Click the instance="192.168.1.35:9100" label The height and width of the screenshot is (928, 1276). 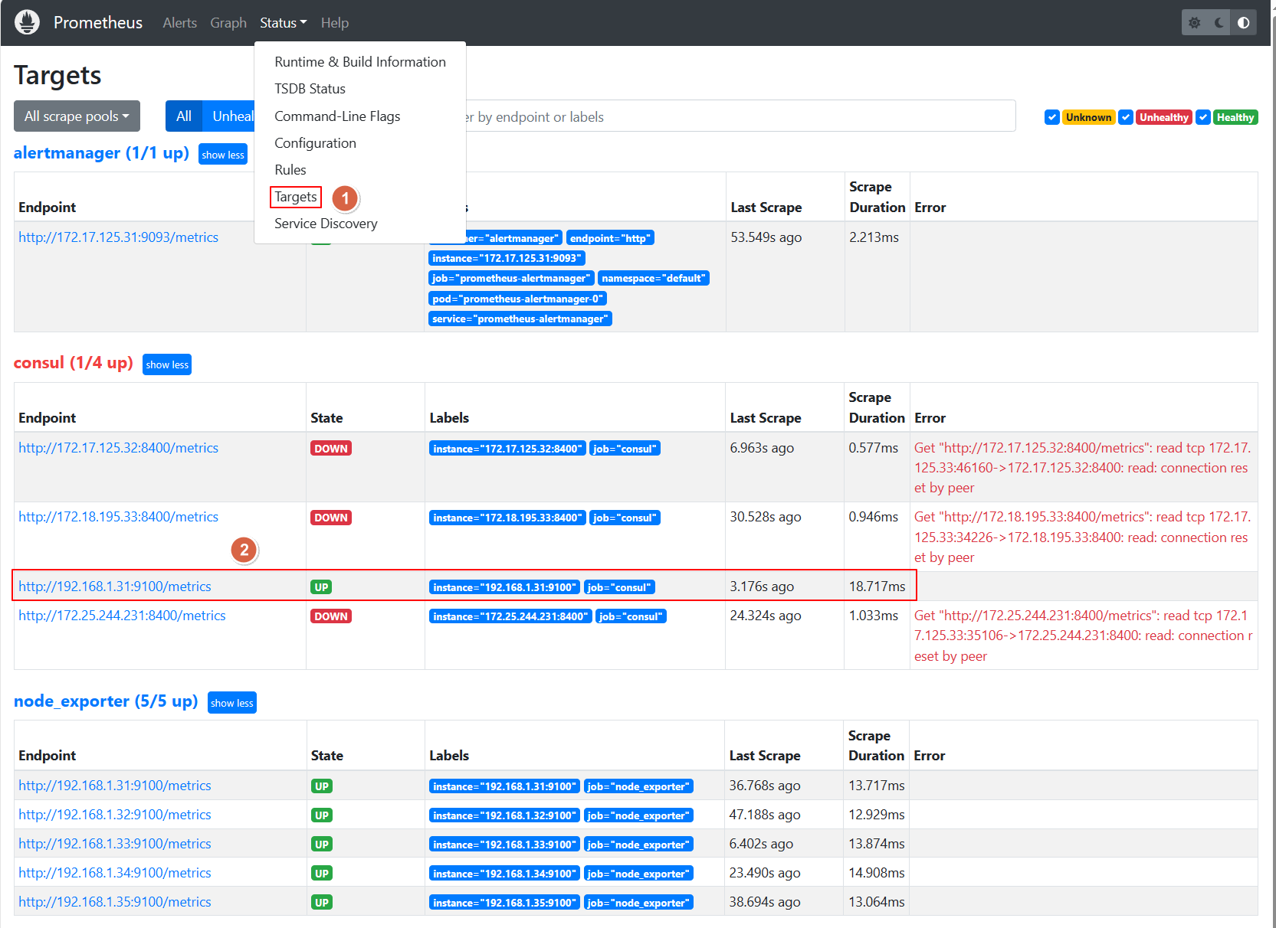(x=504, y=903)
